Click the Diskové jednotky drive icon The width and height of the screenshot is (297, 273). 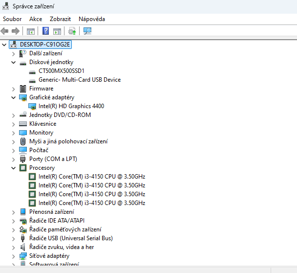pos(23,63)
